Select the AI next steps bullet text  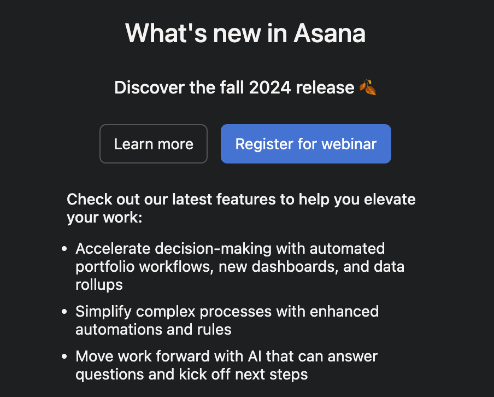pyautogui.click(x=226, y=365)
